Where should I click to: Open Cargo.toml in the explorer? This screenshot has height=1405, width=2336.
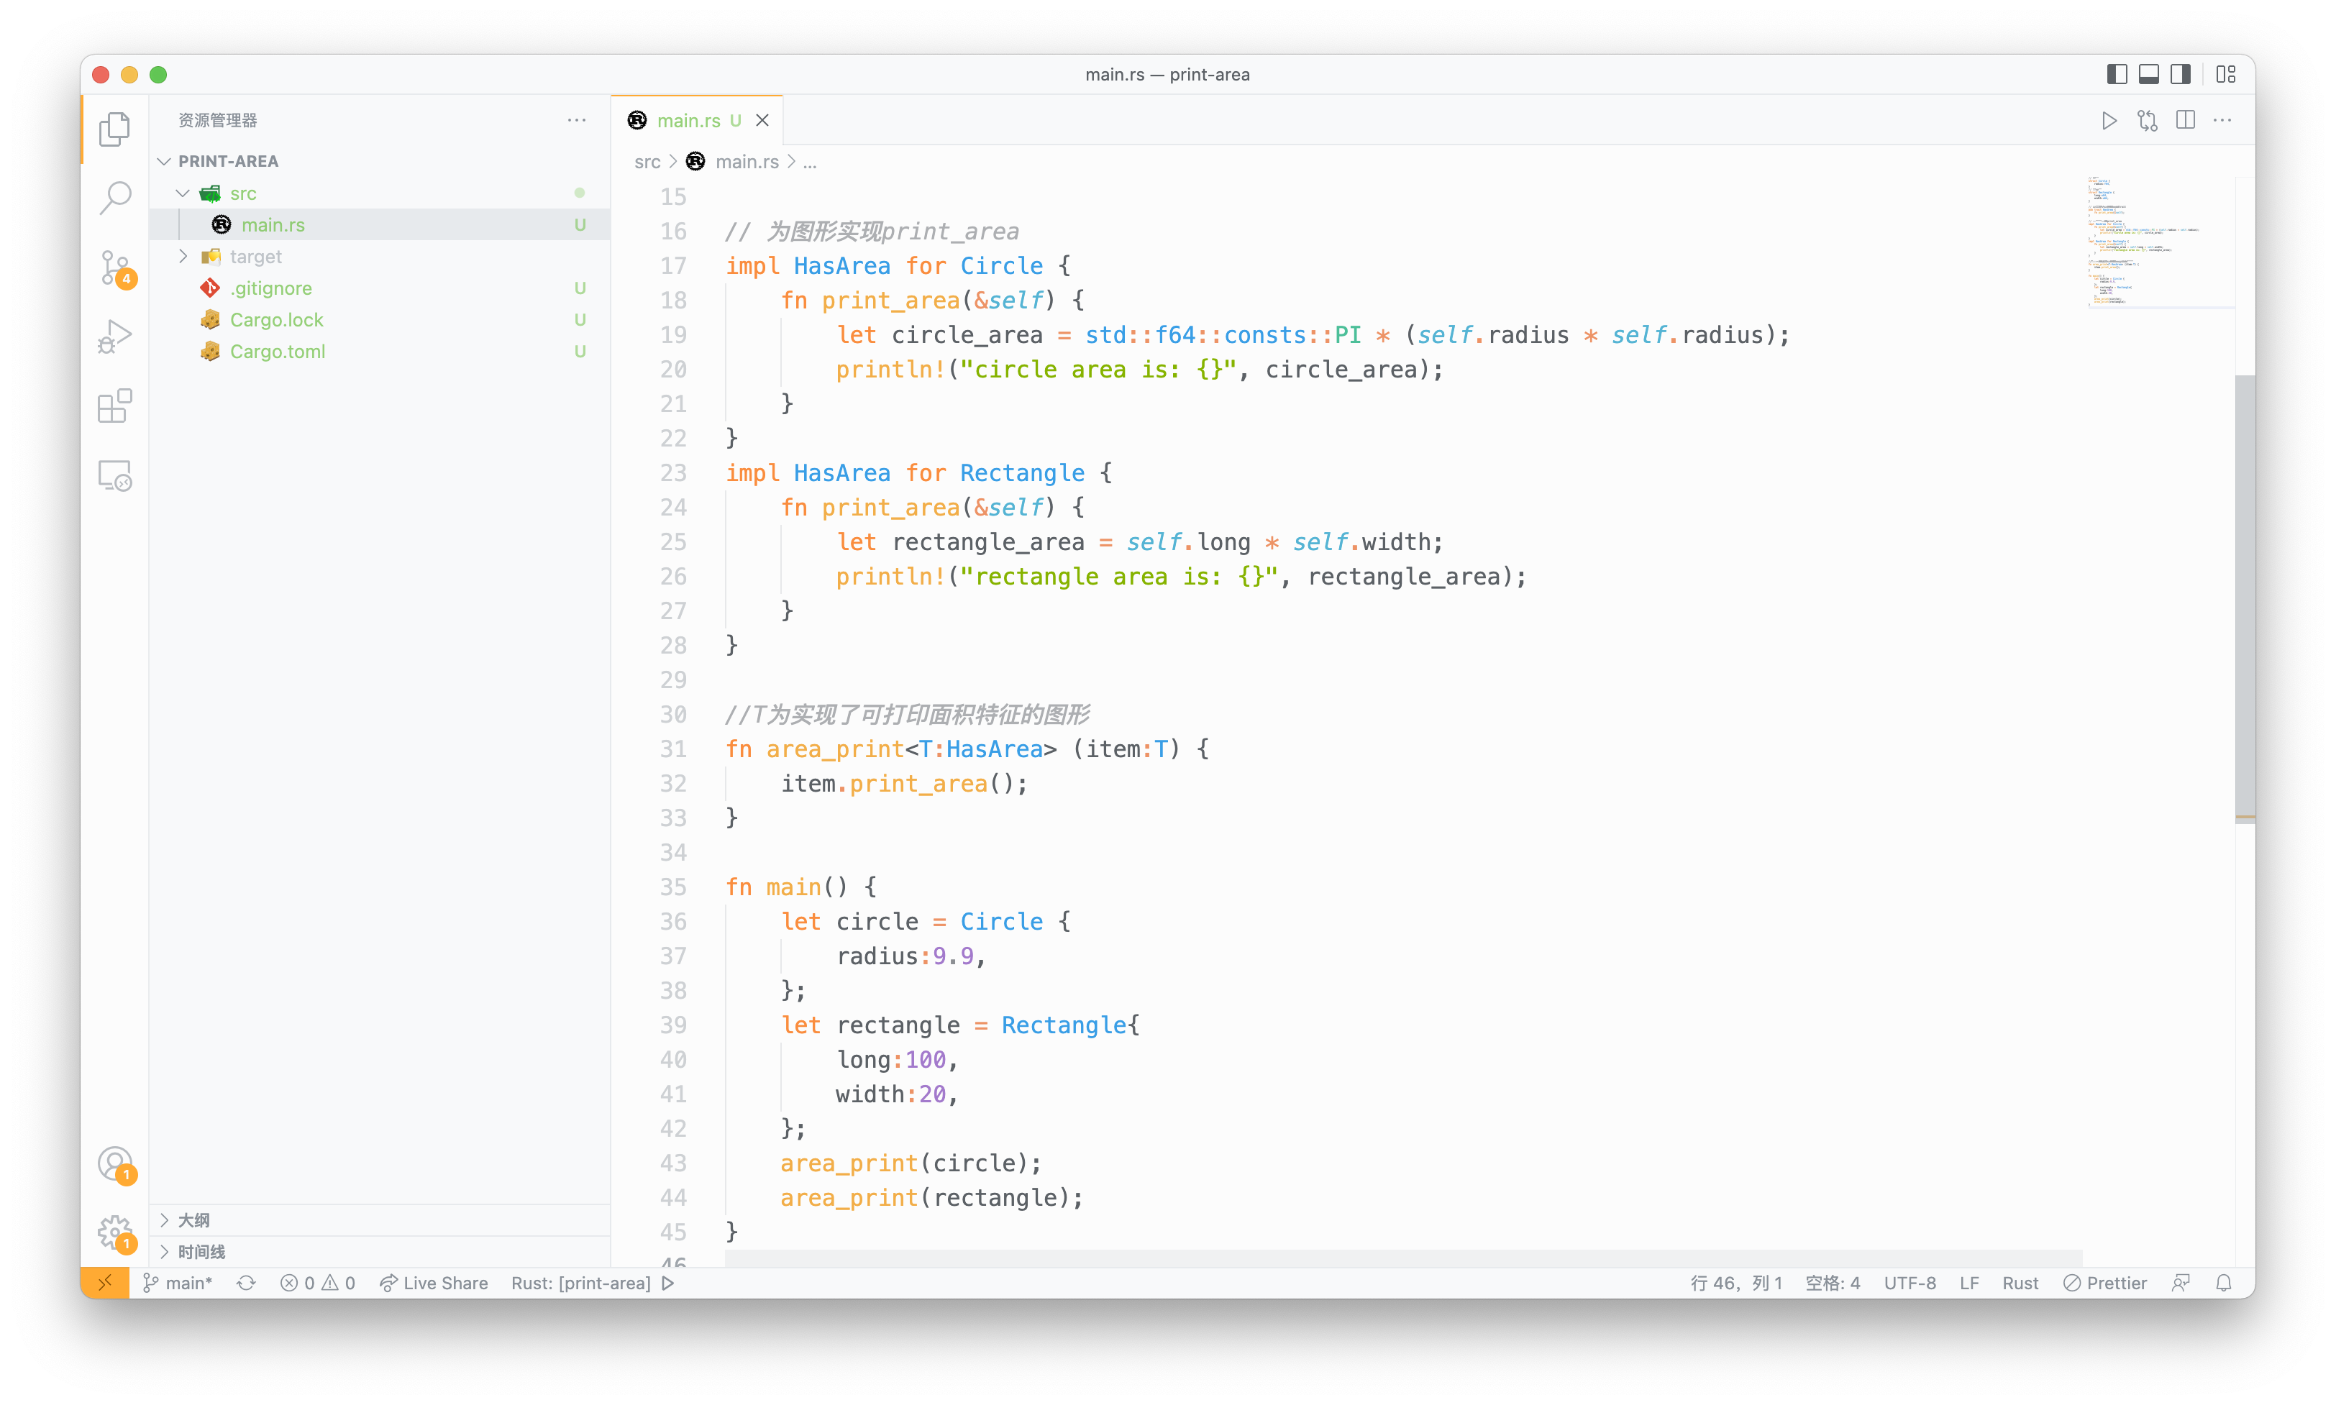[x=276, y=351]
